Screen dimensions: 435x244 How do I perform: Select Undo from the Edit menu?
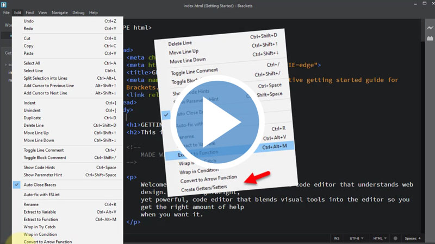(x=28, y=21)
